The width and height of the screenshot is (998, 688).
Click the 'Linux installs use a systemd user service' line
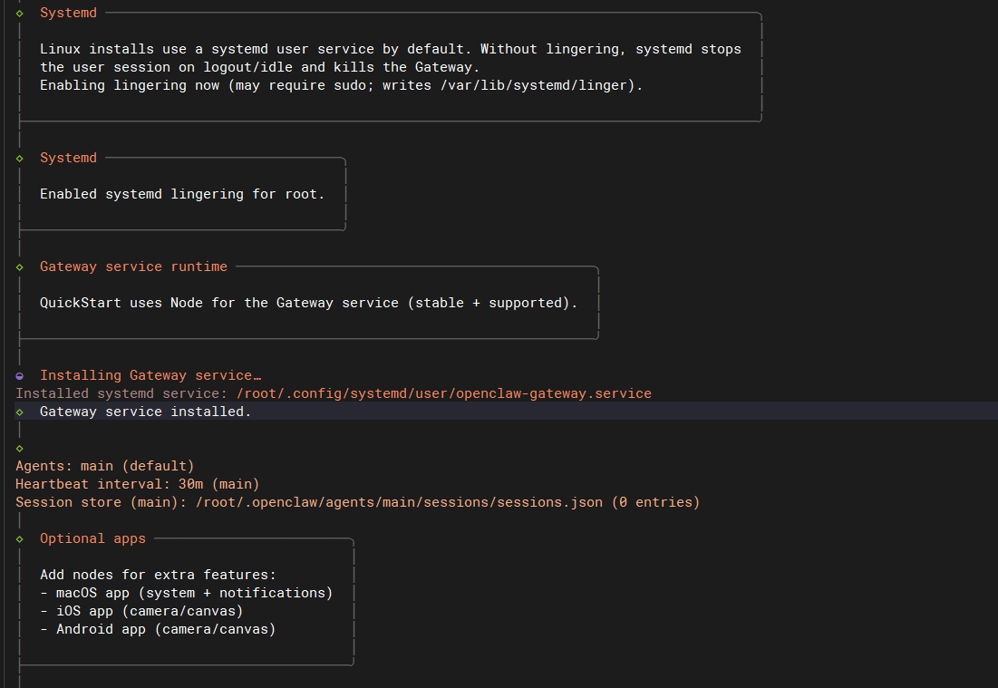click(390, 49)
